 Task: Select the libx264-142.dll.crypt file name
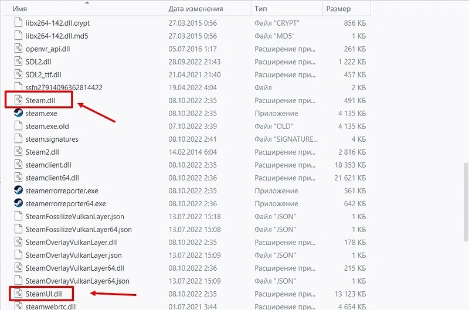57,23
